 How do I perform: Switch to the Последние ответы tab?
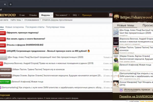34,27
